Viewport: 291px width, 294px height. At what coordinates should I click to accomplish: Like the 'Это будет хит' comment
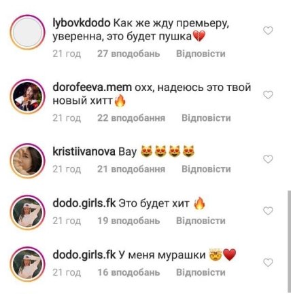coord(268,211)
